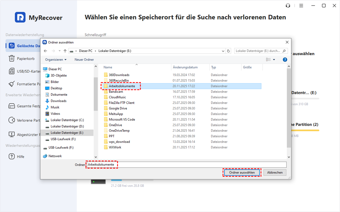Click the Papierkorb trash icon in sidebar

12,59
